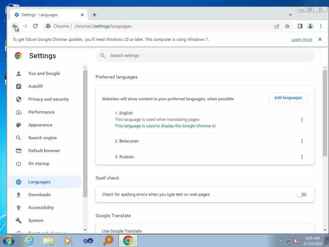
Task: Toggle the spell check switch
Action: [302, 195]
